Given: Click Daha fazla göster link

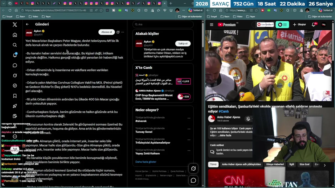Looking at the screenshot, I should pyautogui.click(x=146, y=162).
